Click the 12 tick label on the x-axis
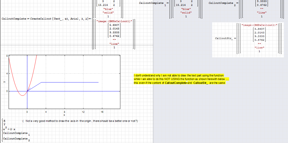The image size is (288, 143). pos(83,112)
